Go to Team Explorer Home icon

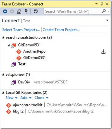[19, 11]
